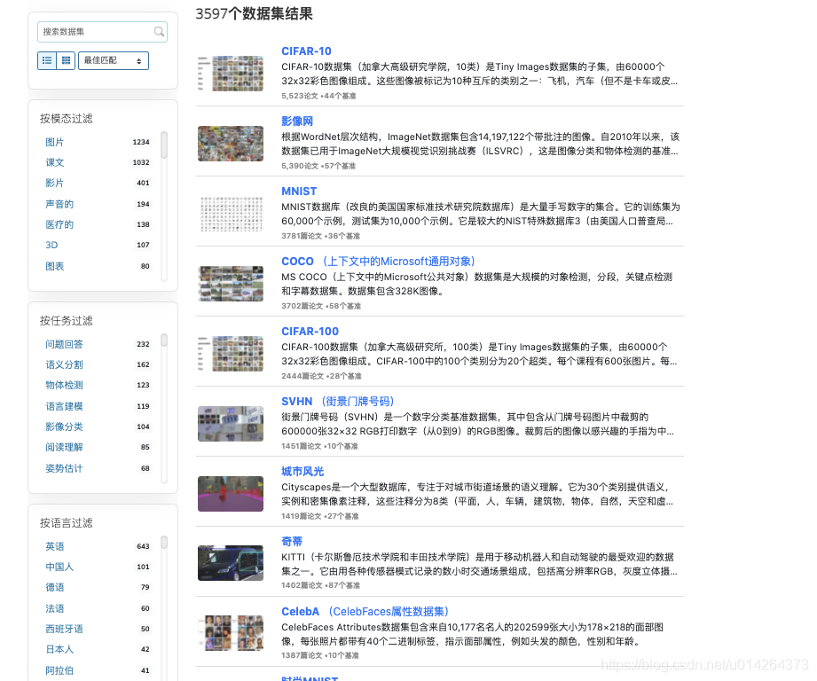Open the 影像网 dataset title
Screen dimensions: 817x681
(297, 121)
